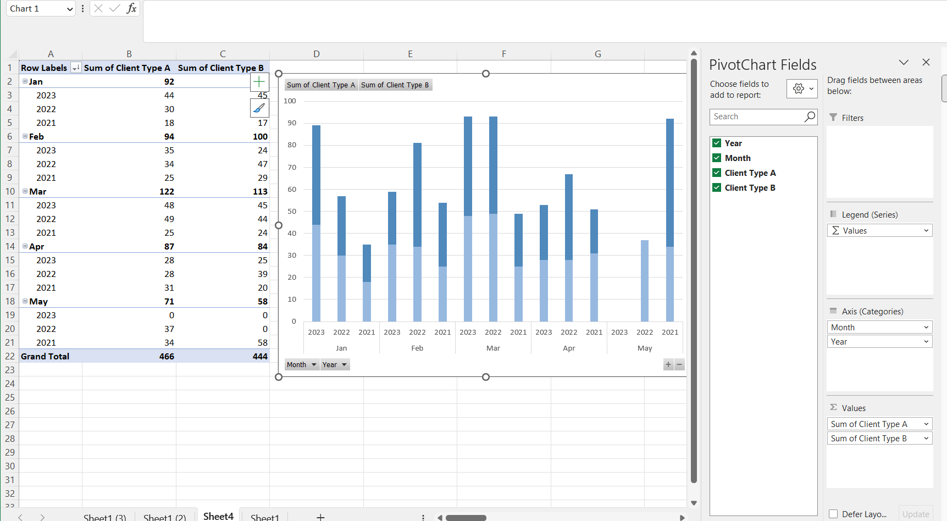Collapse the Mar group in the pivot table
Screen dimensions: 947x521
(25, 191)
